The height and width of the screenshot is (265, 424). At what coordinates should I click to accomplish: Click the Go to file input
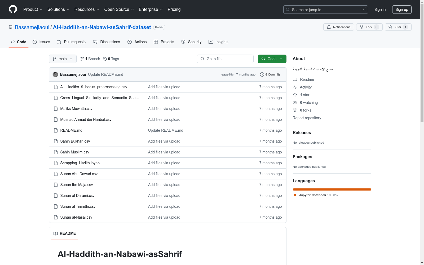point(225,59)
